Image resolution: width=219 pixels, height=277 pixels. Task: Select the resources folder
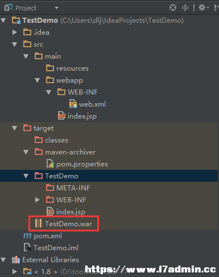point(67,68)
